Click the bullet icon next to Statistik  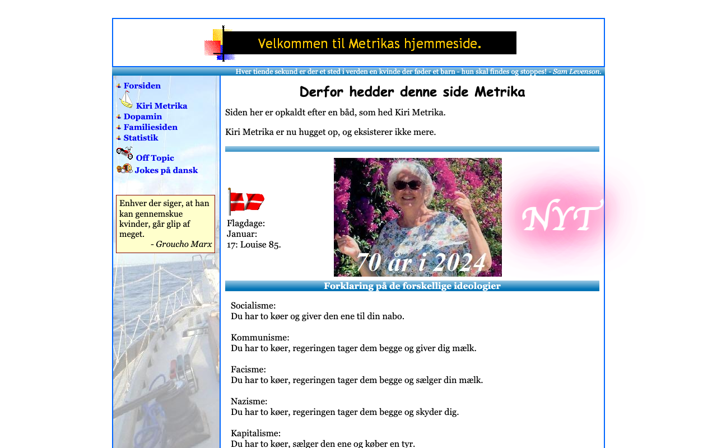click(119, 138)
